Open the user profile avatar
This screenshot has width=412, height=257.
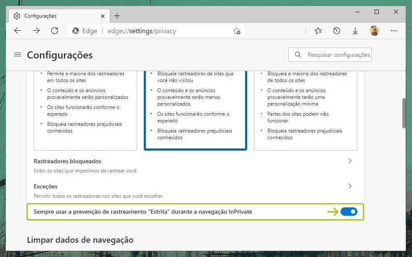point(375,31)
